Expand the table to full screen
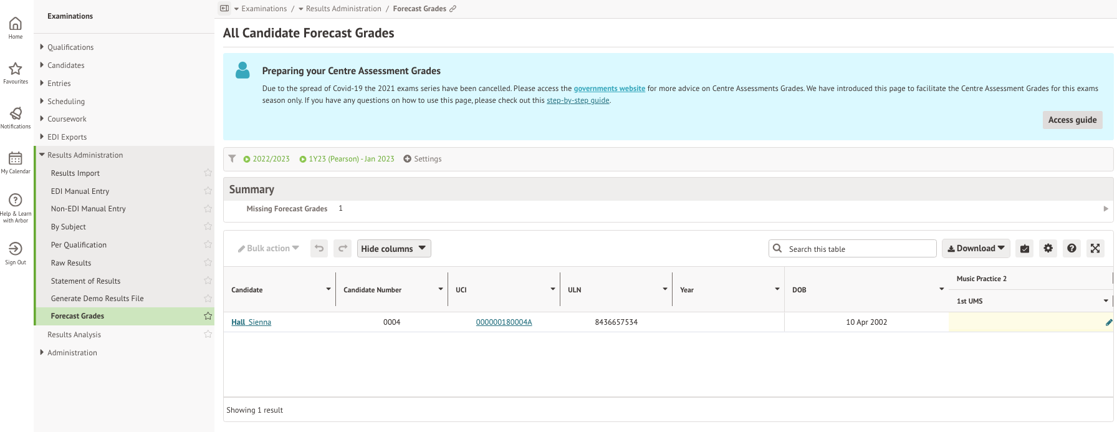 tap(1095, 248)
